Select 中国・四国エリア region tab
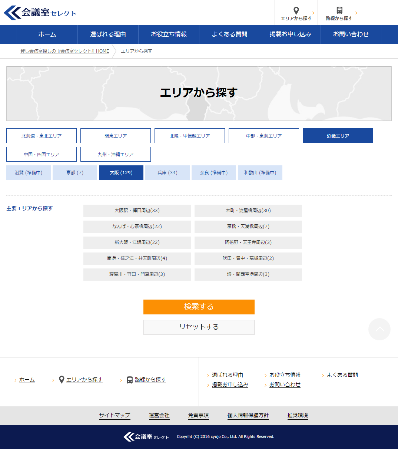This screenshot has height=449, width=398. pos(42,154)
